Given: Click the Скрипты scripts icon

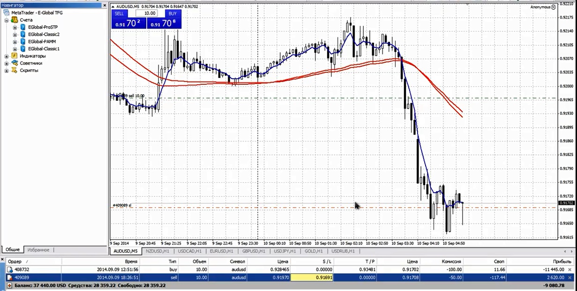Looking at the screenshot, I should click(x=15, y=70).
